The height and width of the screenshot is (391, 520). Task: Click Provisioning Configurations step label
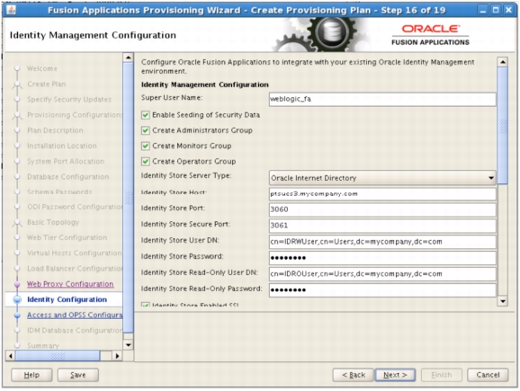(x=75, y=115)
